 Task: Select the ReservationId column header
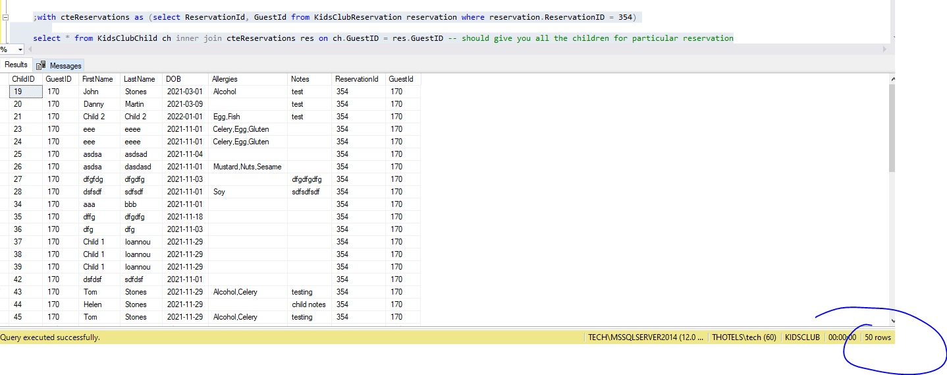pos(358,79)
